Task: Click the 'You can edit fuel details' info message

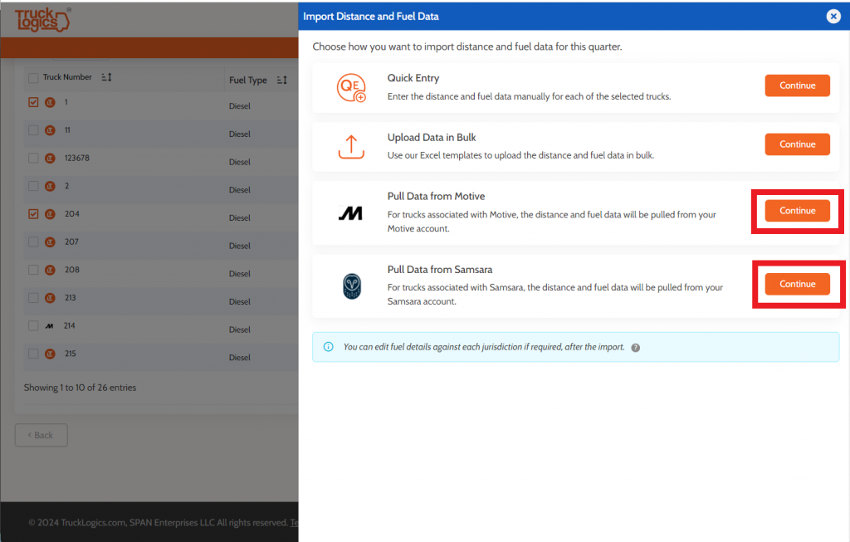Action: tap(484, 347)
